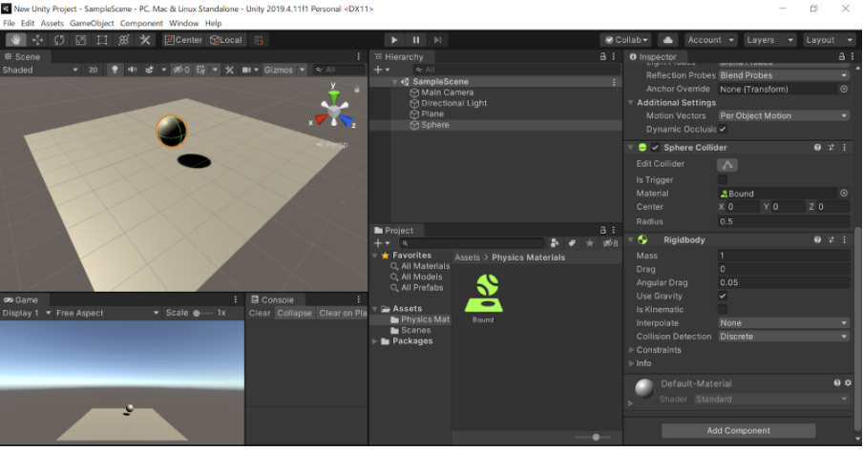Open Sphere Collider preset icon

pyautogui.click(x=831, y=148)
